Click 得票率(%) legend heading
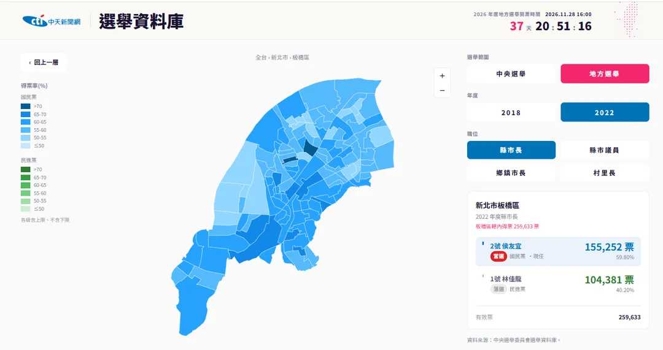The width and height of the screenshot is (663, 350). point(34,86)
